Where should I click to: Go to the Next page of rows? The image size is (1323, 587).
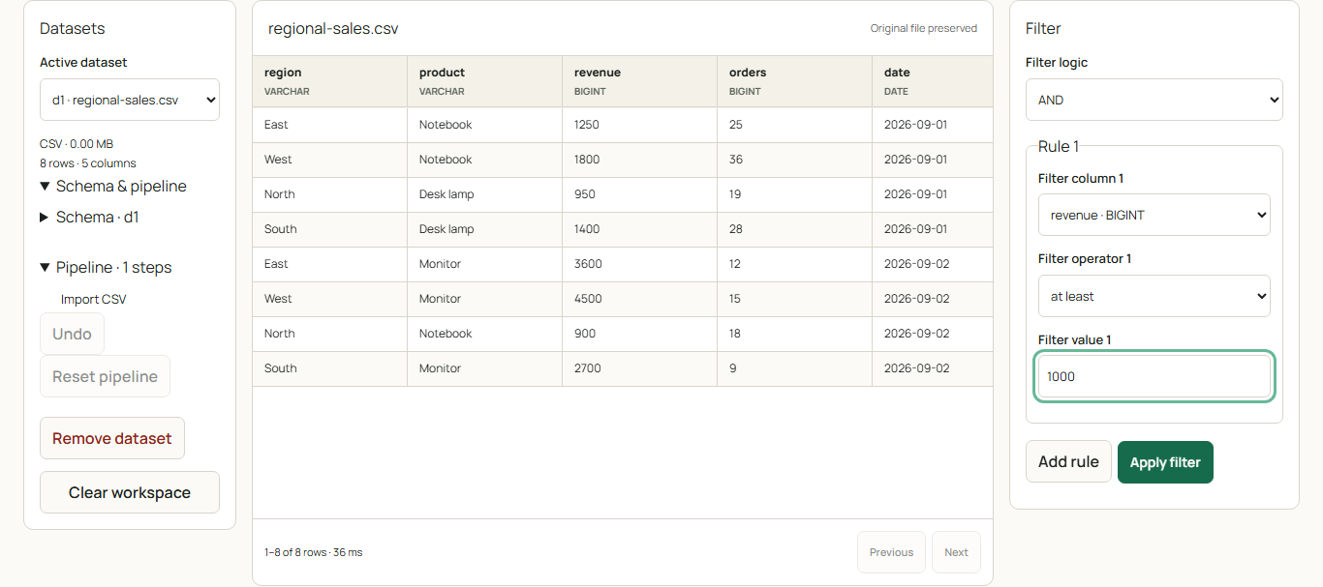pyautogui.click(x=956, y=552)
